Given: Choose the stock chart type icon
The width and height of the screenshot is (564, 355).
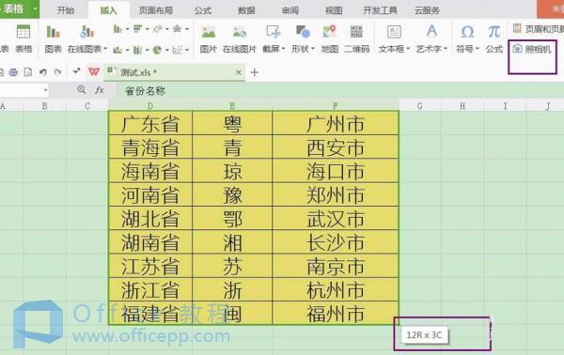Looking at the screenshot, I should (x=137, y=50).
